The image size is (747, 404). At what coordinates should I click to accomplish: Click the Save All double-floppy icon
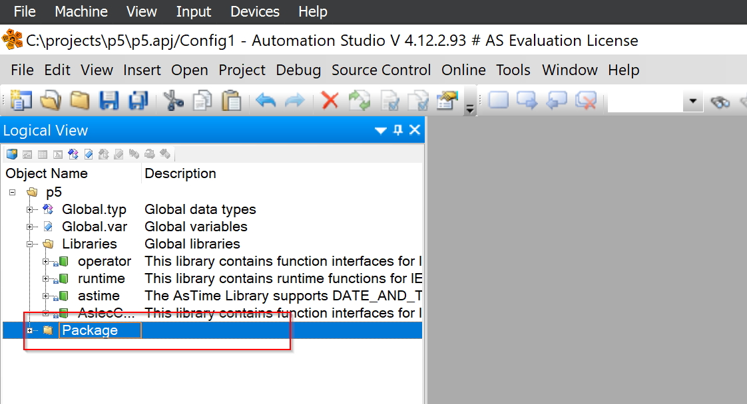click(x=138, y=100)
